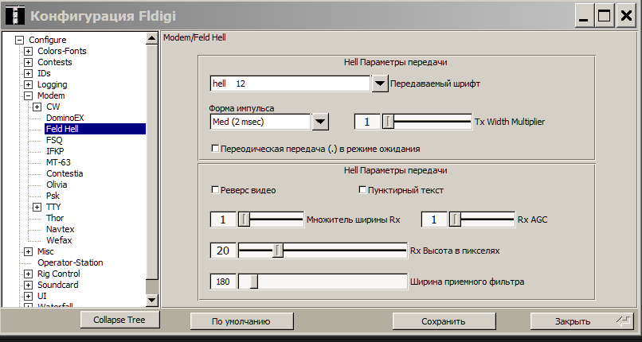Click the Rx Высота в пикселях slider
The height and width of the screenshot is (342, 642).
click(x=322, y=251)
